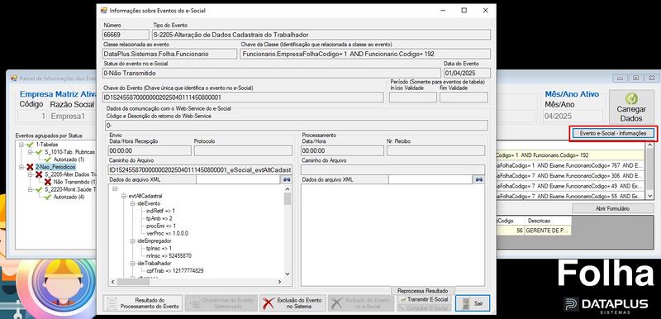Click the Sair button

pos(473,303)
